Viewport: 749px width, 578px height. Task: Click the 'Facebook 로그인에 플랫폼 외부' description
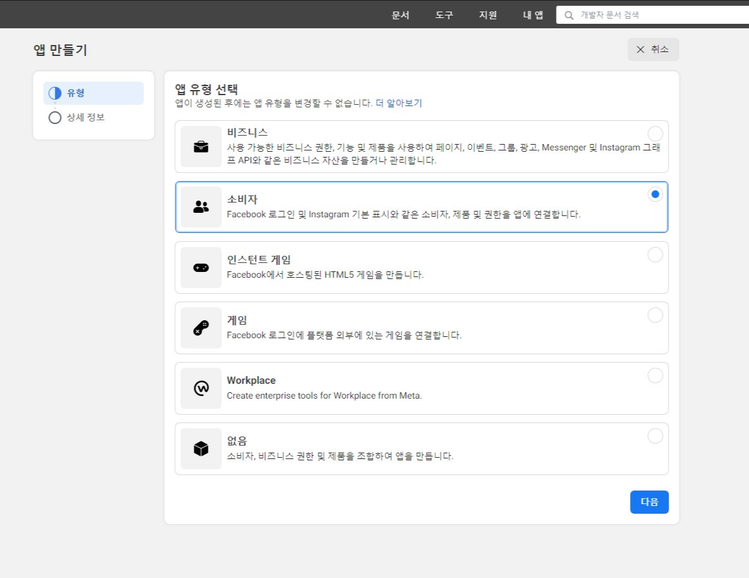coord(344,336)
